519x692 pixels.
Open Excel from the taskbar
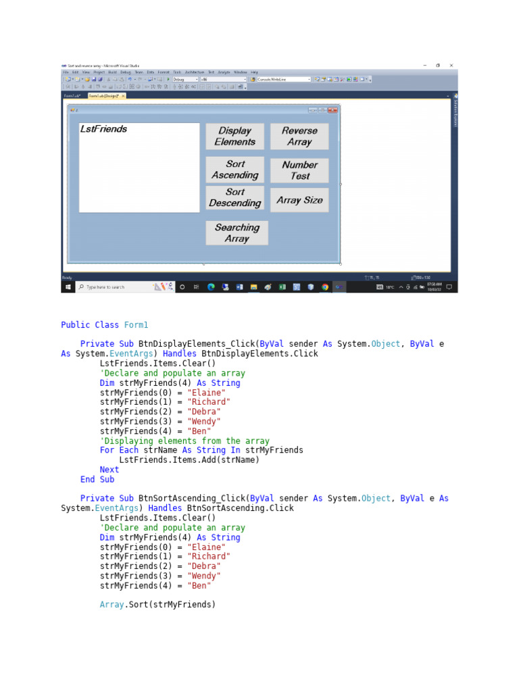tap(282, 287)
